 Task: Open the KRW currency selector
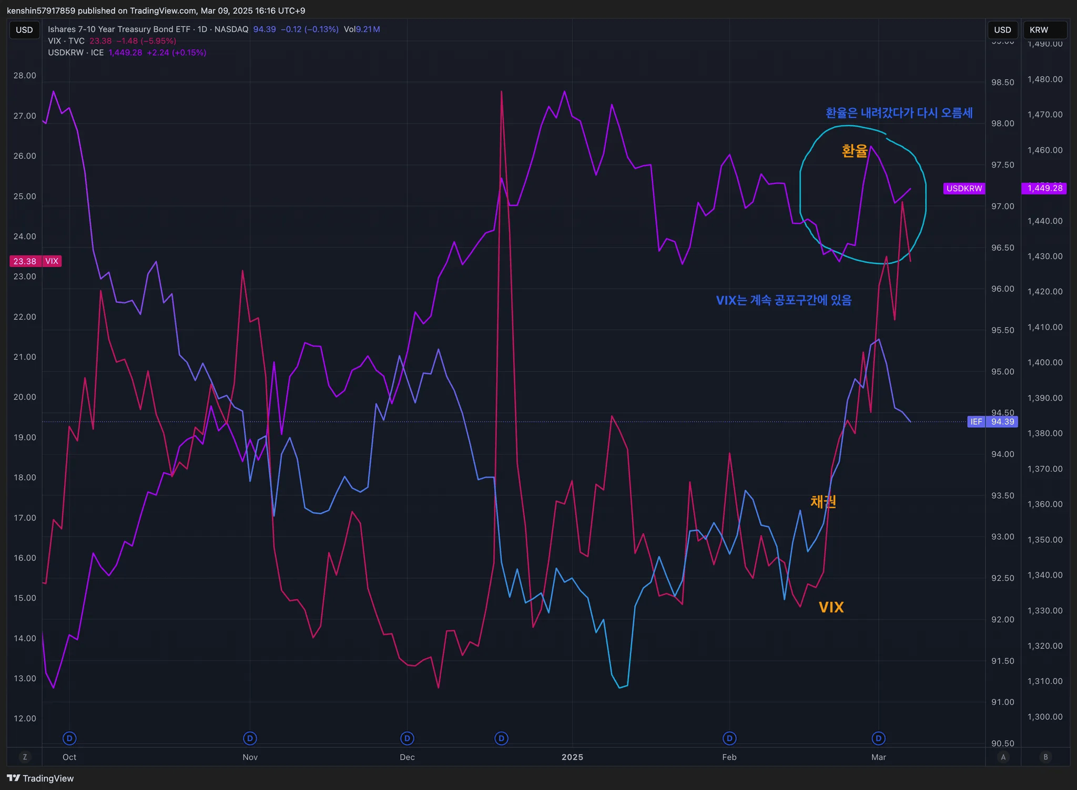(x=1045, y=30)
